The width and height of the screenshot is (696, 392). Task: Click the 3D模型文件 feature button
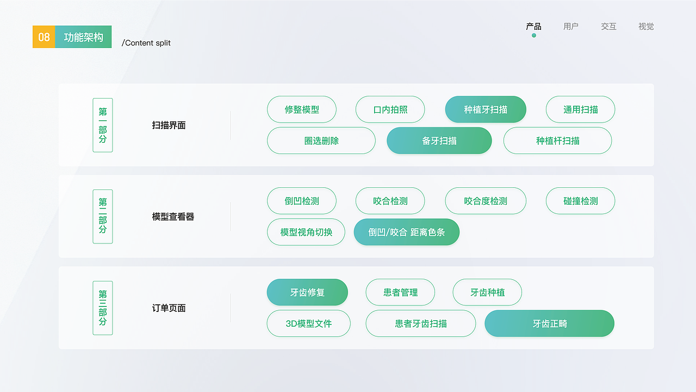[308, 323]
